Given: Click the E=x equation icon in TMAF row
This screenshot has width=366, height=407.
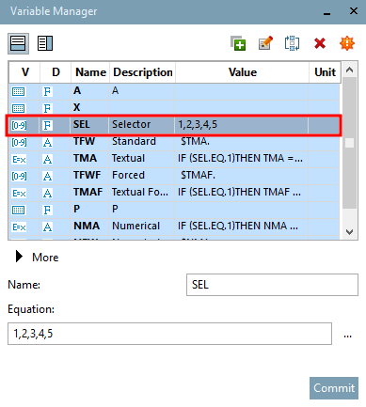Looking at the screenshot, I should [19, 194].
